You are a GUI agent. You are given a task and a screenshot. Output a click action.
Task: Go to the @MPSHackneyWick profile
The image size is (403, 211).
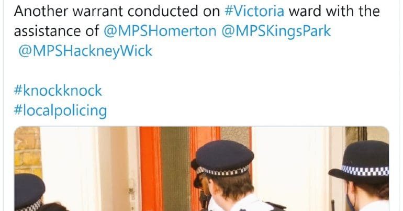tap(85, 51)
